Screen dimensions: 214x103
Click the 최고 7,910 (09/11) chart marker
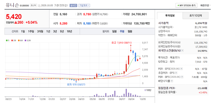tap(122, 43)
